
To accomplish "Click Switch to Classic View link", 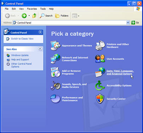I will pos(22,39).
